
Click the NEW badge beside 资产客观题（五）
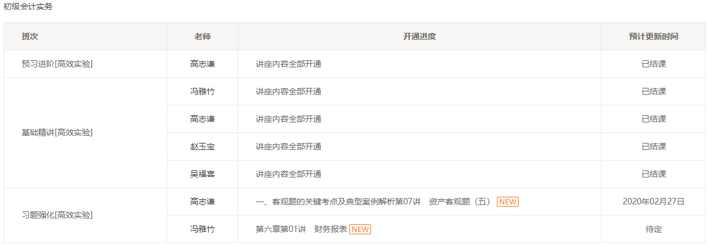[x=507, y=201]
